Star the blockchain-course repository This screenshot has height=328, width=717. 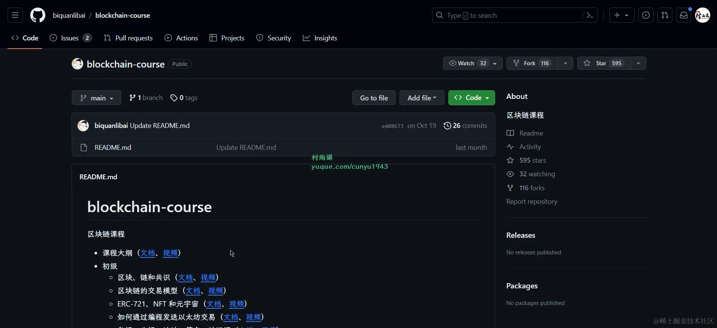click(x=604, y=63)
